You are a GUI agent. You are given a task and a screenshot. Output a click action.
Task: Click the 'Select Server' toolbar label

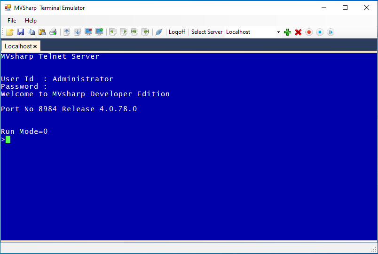(x=207, y=32)
